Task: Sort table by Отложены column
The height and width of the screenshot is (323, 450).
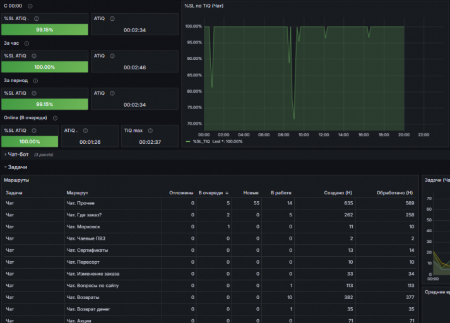Action: [181, 193]
